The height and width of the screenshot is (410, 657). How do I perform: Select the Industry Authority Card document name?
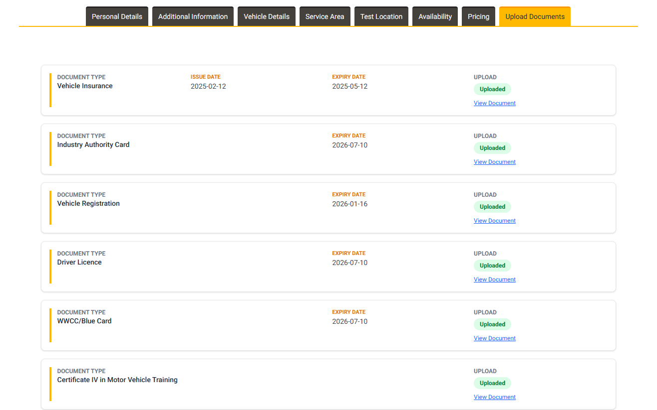[93, 144]
